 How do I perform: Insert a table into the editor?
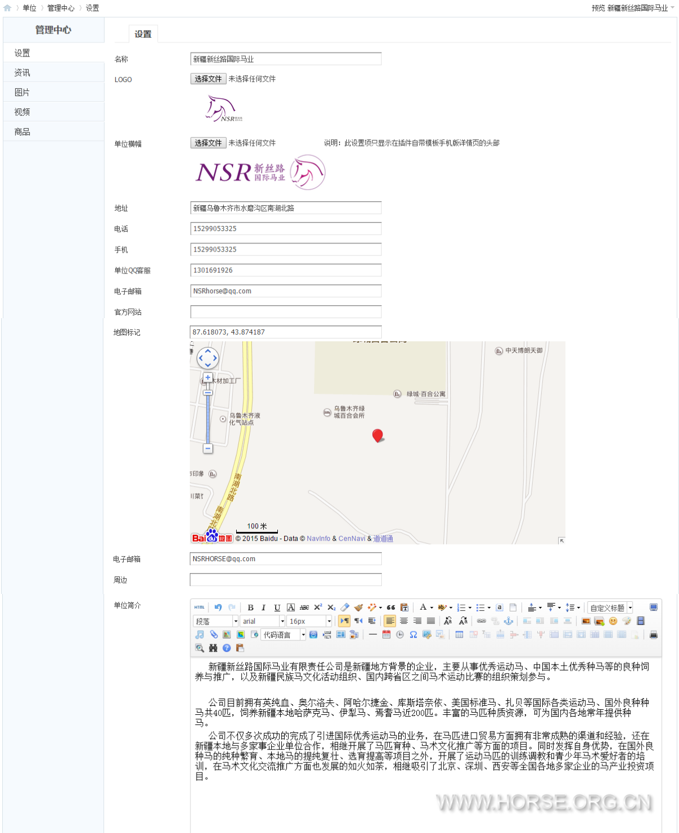[459, 635]
